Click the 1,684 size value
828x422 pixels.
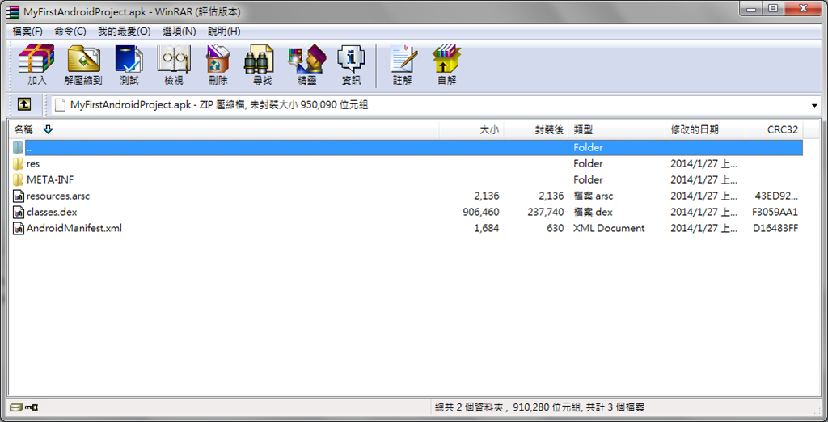click(x=486, y=228)
